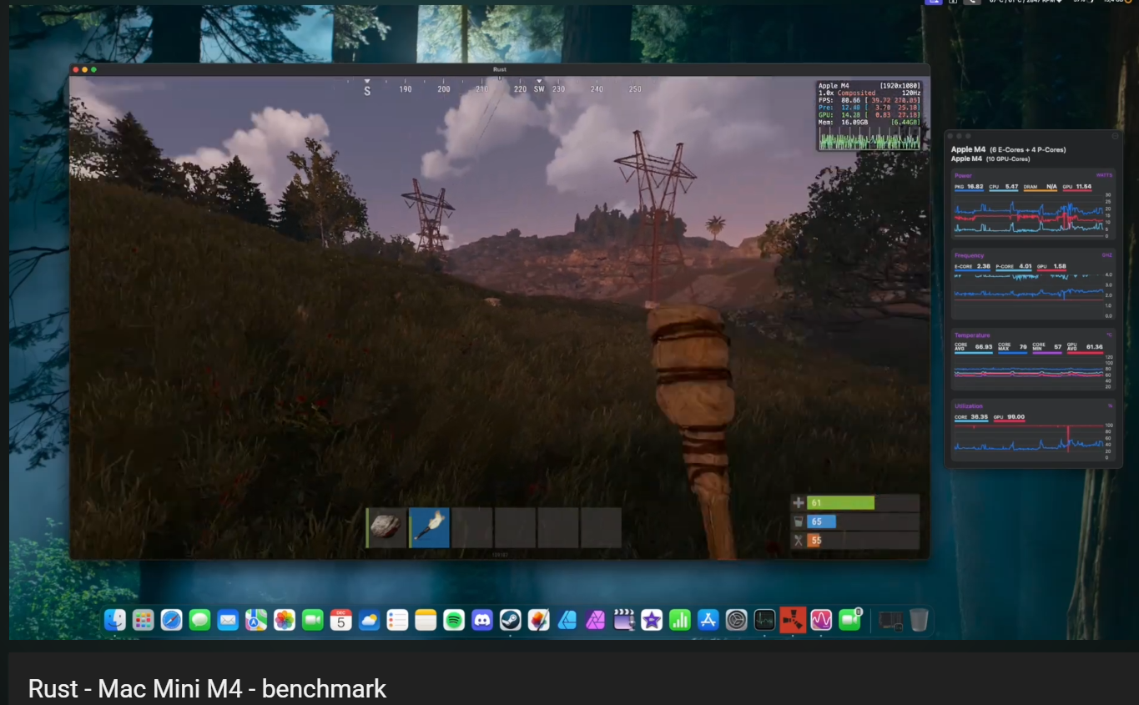Open the paintbrush image editor Dock icon
Image resolution: width=1139 pixels, height=705 pixels.
(539, 620)
